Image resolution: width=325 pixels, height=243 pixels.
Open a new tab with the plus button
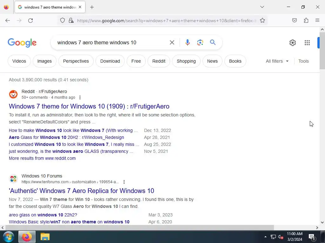coord(92,7)
